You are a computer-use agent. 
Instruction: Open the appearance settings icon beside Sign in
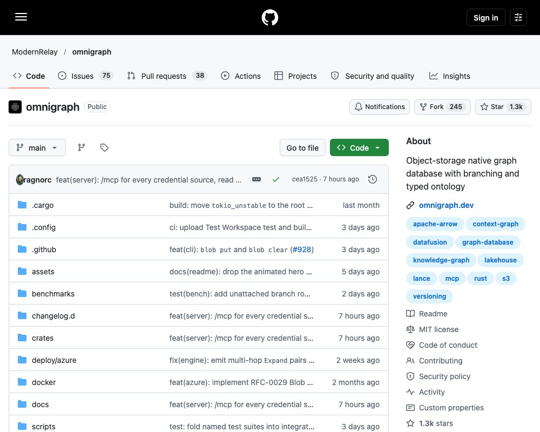pyautogui.click(x=518, y=17)
